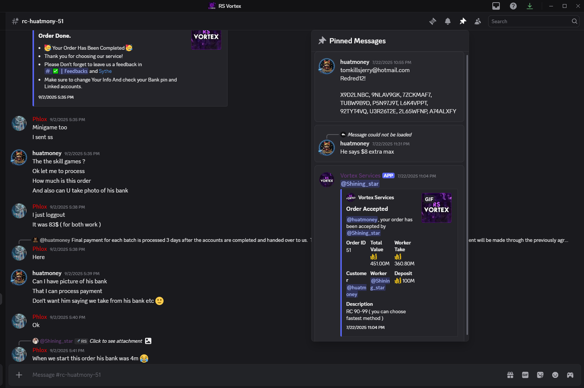This screenshot has width=584, height=388.
Task: Click username Phlox above 'I just loggout'
Action: [40, 207]
